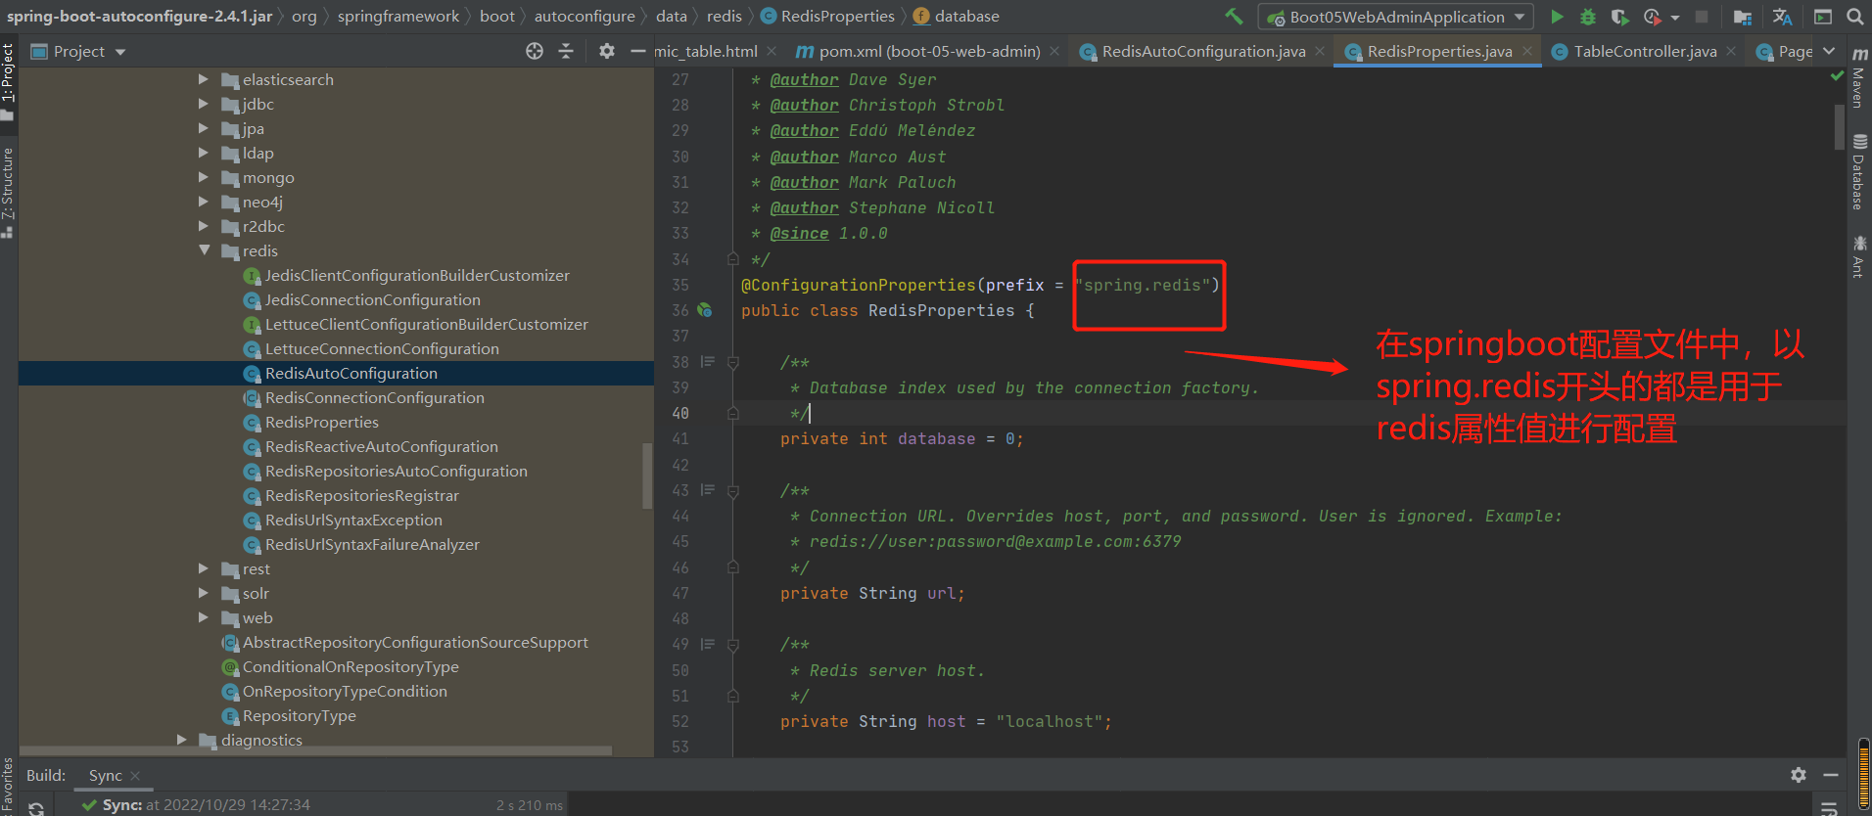
Task: Select ConditionalOnRepositoryType annotation
Action: tap(351, 666)
